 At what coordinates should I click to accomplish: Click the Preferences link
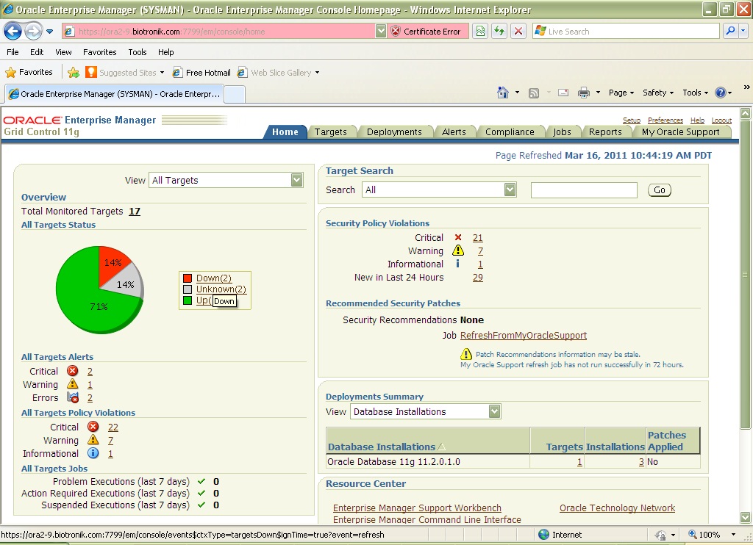coord(665,120)
